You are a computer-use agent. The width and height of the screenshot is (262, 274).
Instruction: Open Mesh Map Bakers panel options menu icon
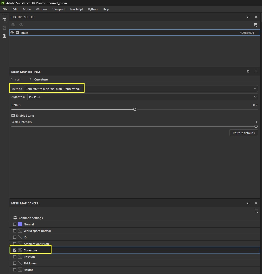click(256, 211)
